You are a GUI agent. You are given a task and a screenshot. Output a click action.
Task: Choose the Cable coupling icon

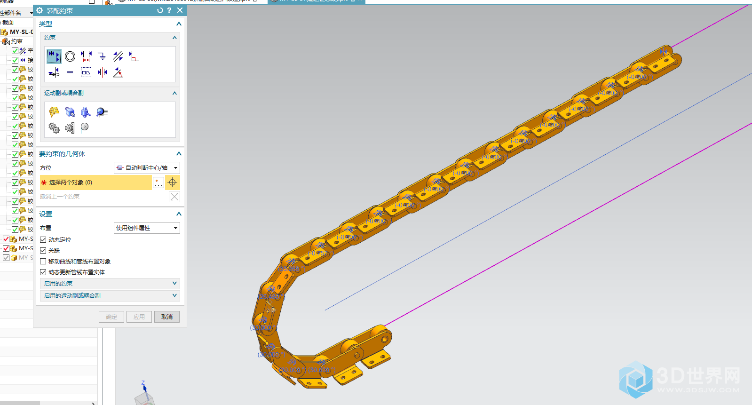tap(86, 127)
